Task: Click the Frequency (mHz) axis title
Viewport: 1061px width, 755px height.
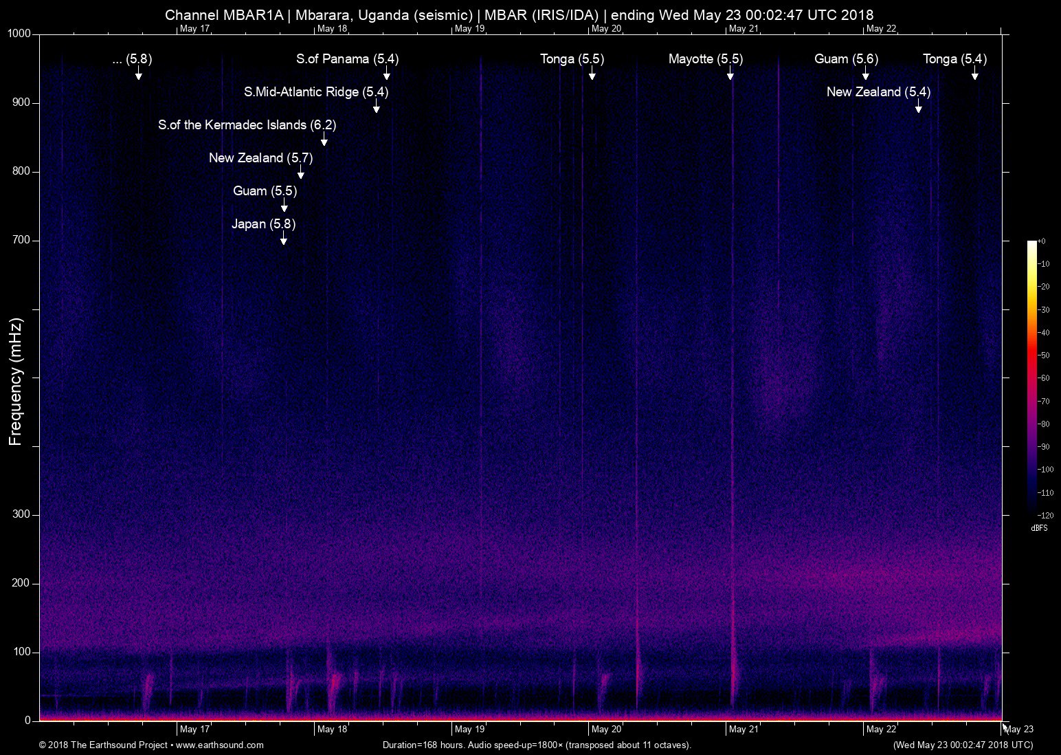Action: point(16,382)
